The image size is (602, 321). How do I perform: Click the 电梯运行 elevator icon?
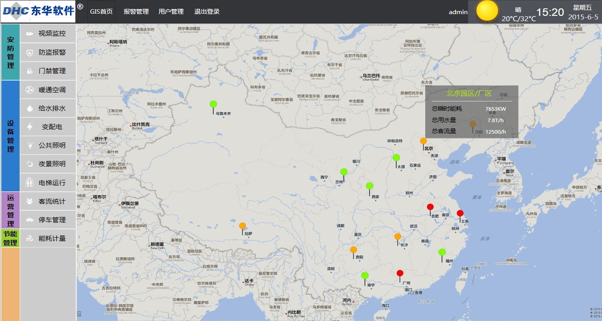(x=30, y=183)
